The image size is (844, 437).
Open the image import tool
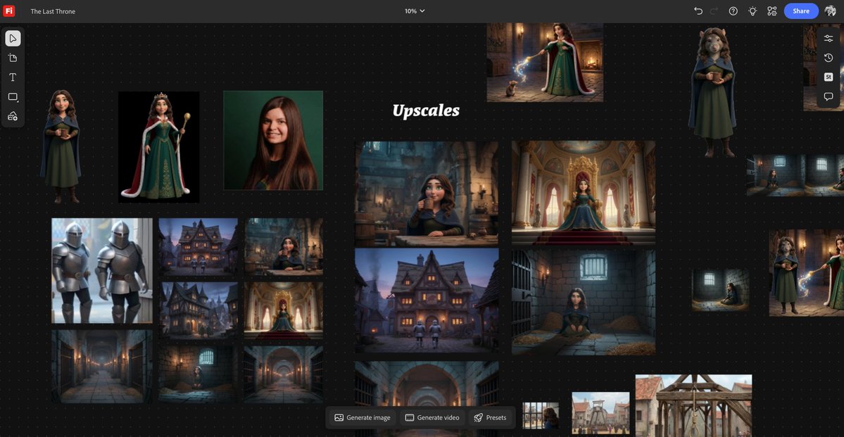(x=11, y=115)
